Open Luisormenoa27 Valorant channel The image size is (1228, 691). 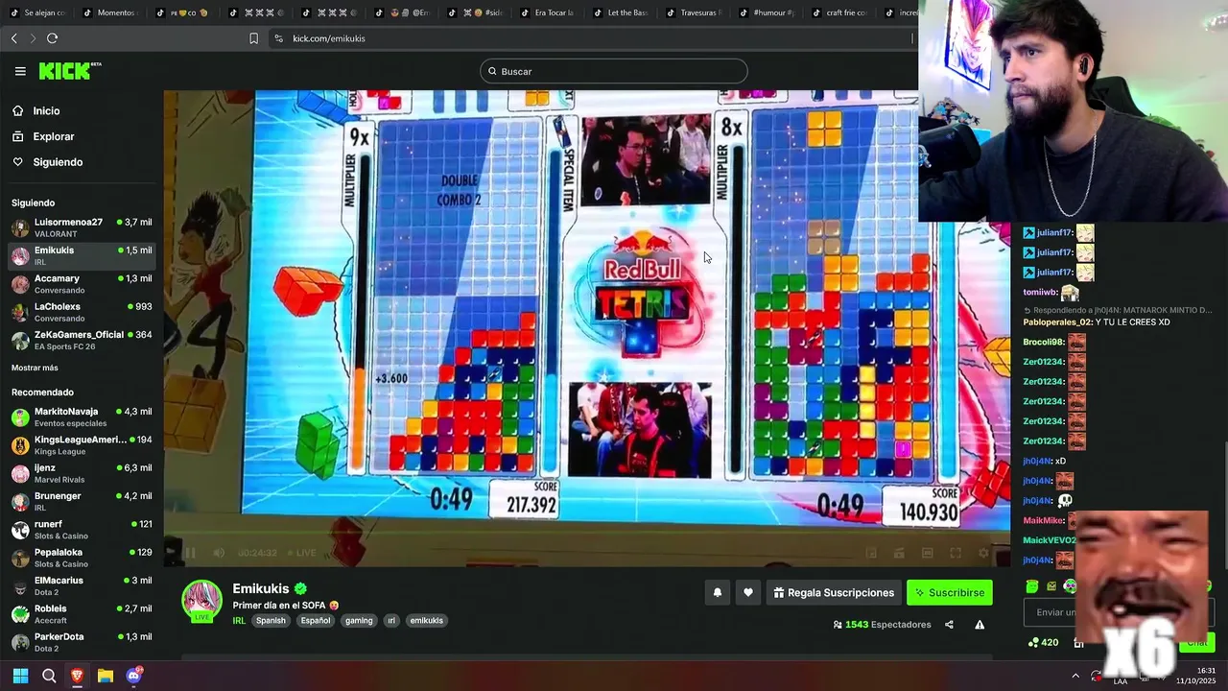(x=82, y=227)
